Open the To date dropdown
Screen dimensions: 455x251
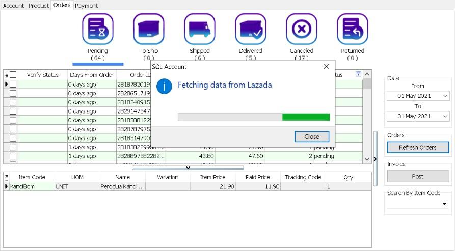click(445, 117)
